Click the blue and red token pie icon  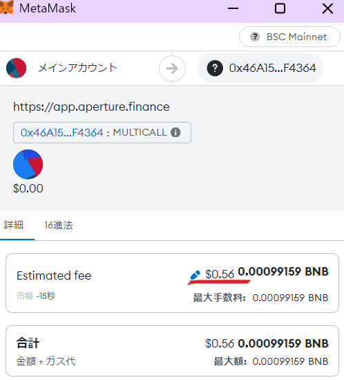[x=28, y=164]
